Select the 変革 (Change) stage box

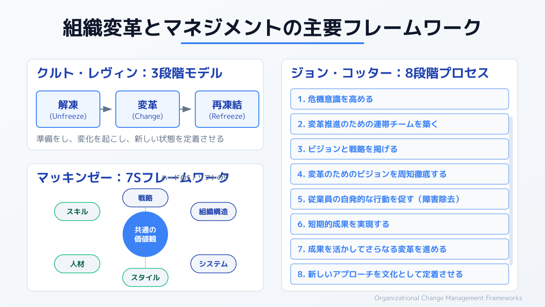pos(148,109)
